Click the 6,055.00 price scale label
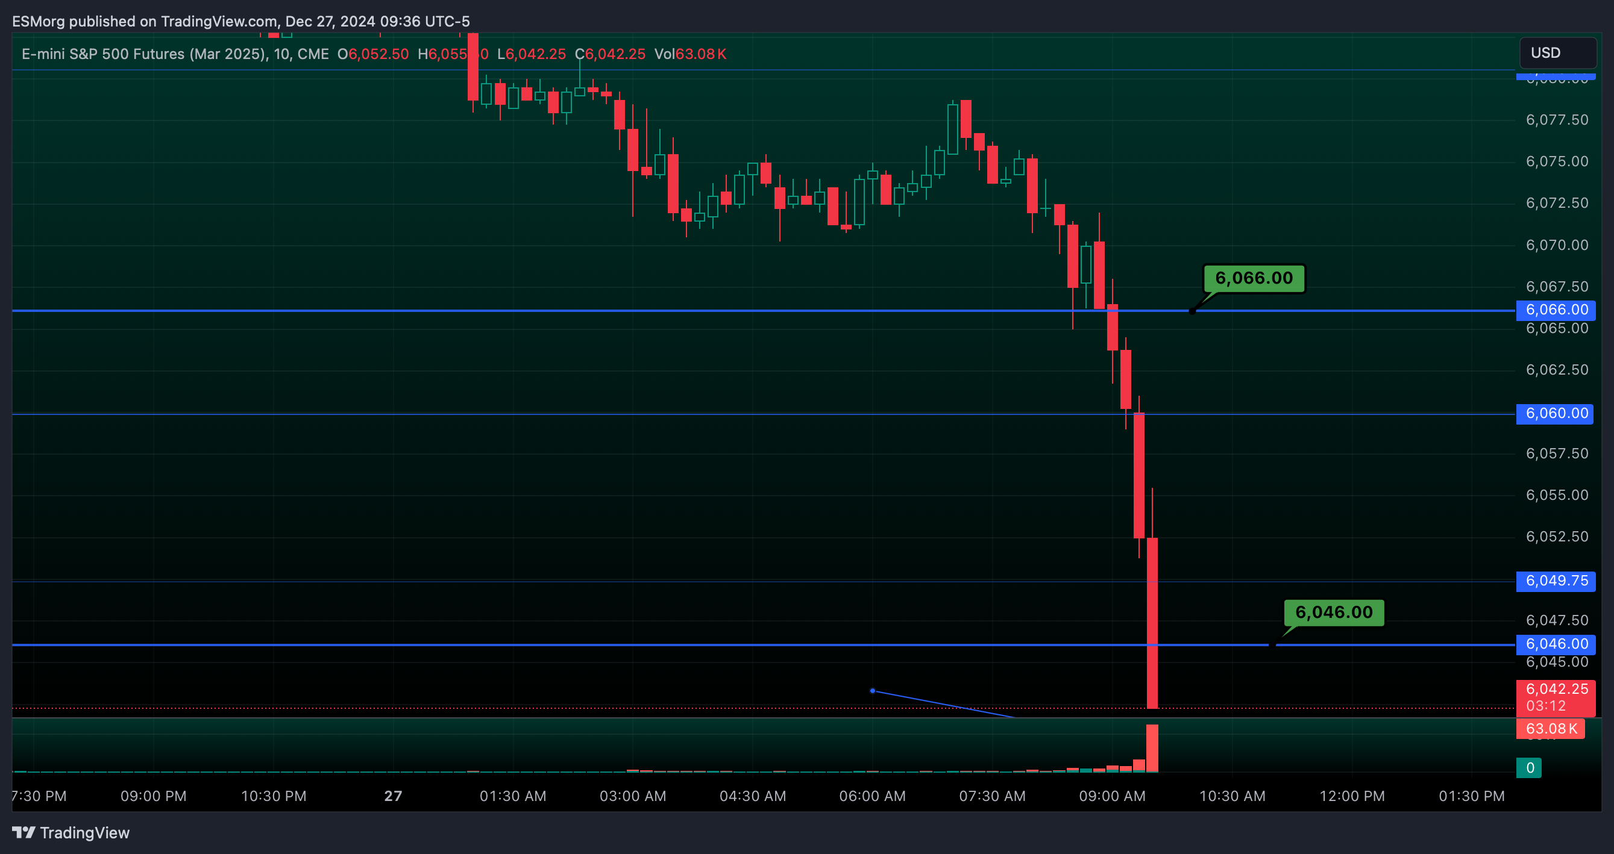This screenshot has height=854, width=1614. [x=1557, y=495]
